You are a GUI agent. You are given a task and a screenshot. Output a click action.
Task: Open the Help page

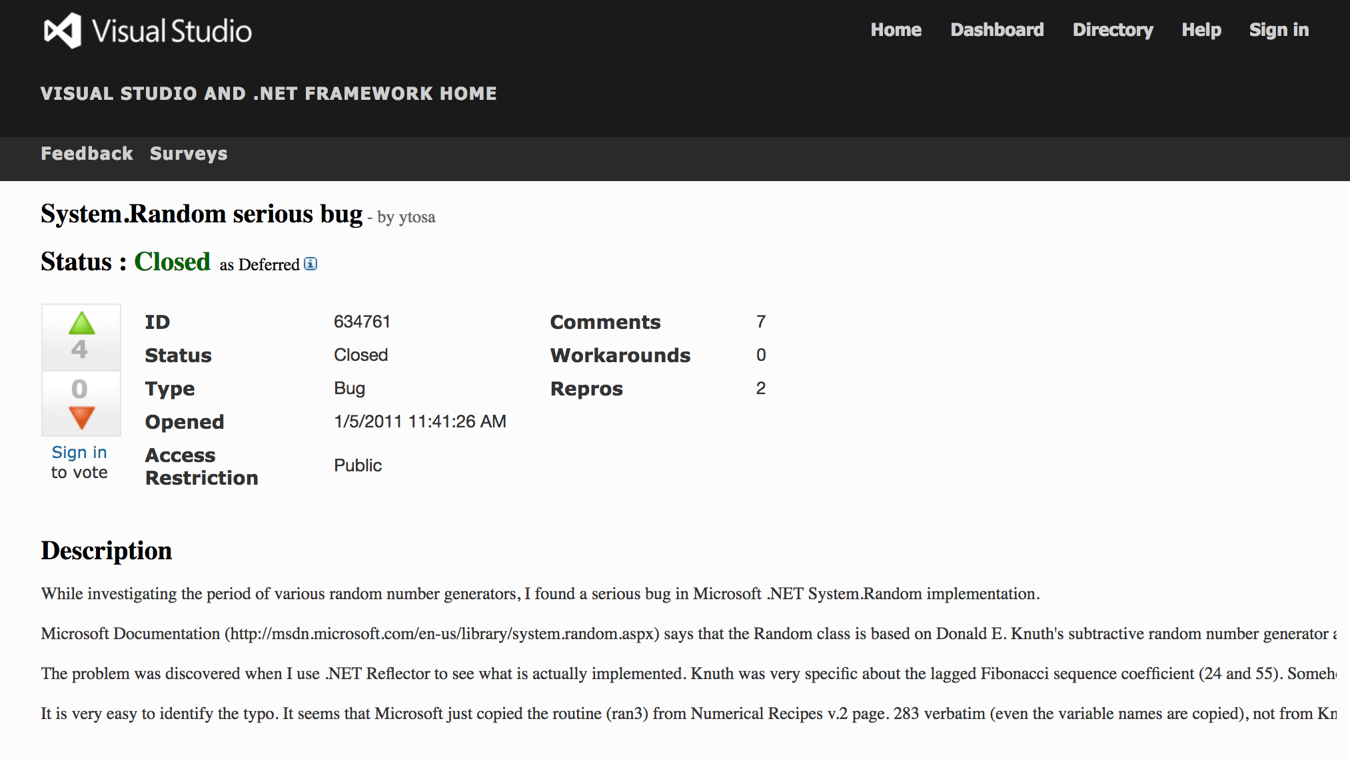(x=1201, y=30)
